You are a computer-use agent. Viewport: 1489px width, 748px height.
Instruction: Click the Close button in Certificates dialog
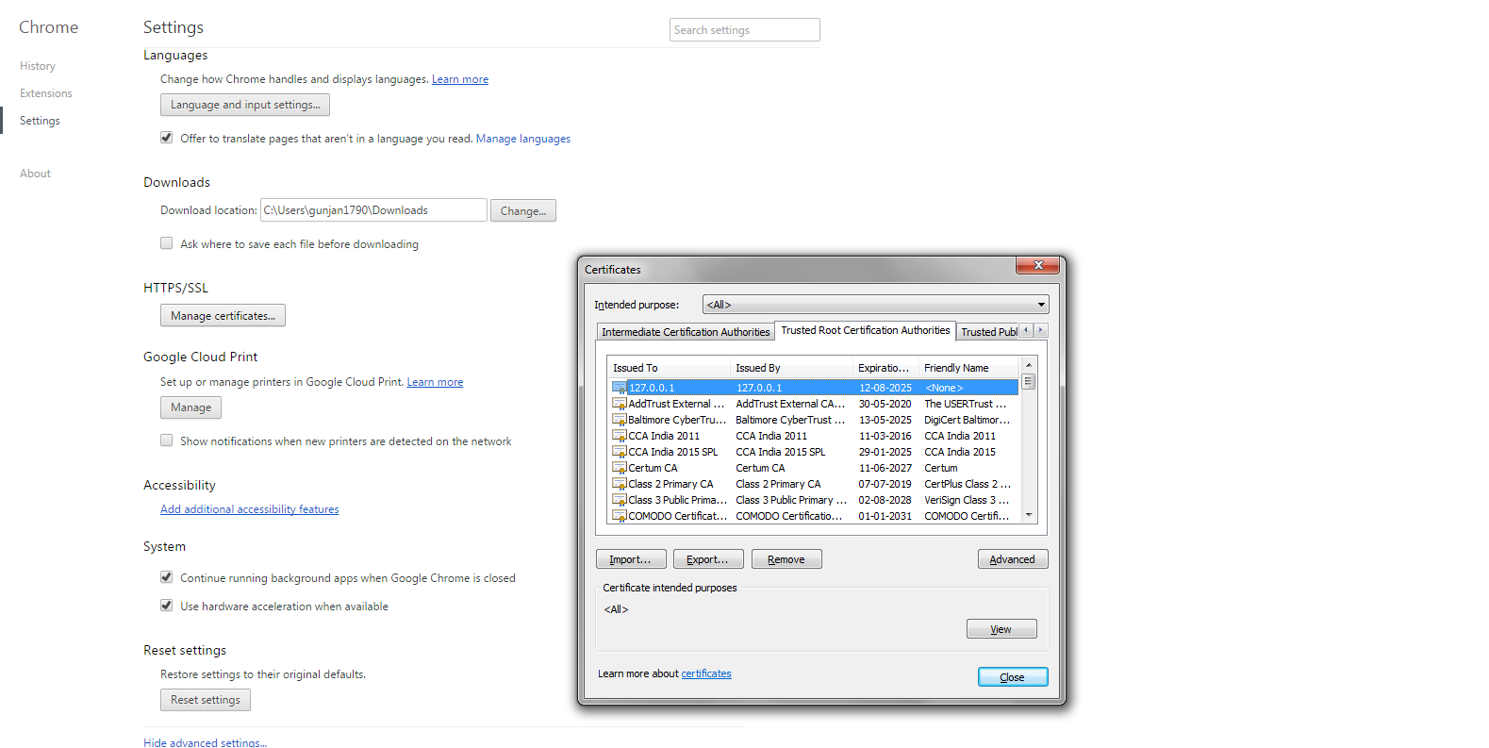1013,677
